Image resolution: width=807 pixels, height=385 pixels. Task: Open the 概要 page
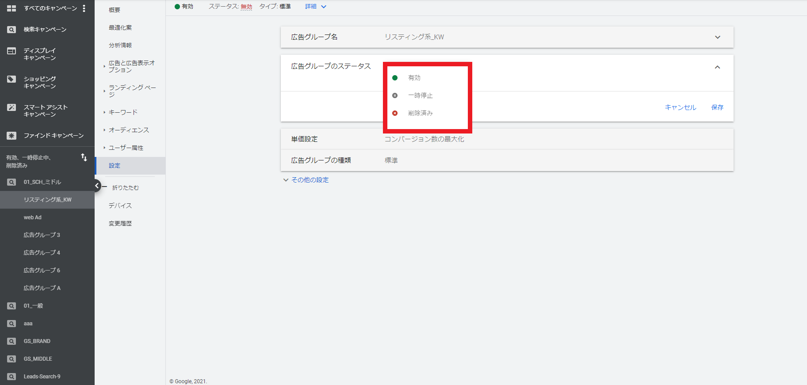(x=115, y=10)
